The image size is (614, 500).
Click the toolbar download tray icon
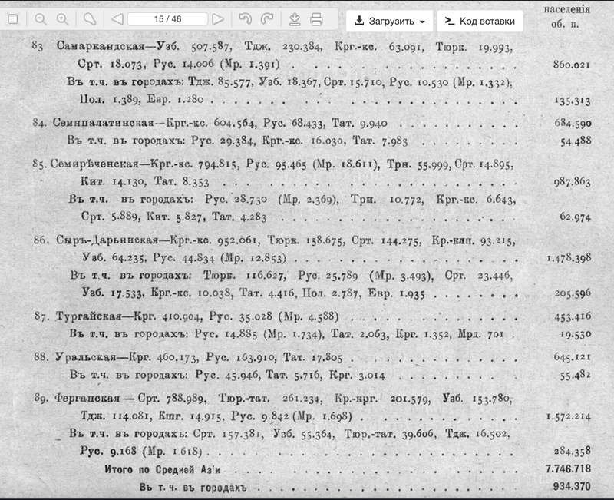tap(295, 19)
